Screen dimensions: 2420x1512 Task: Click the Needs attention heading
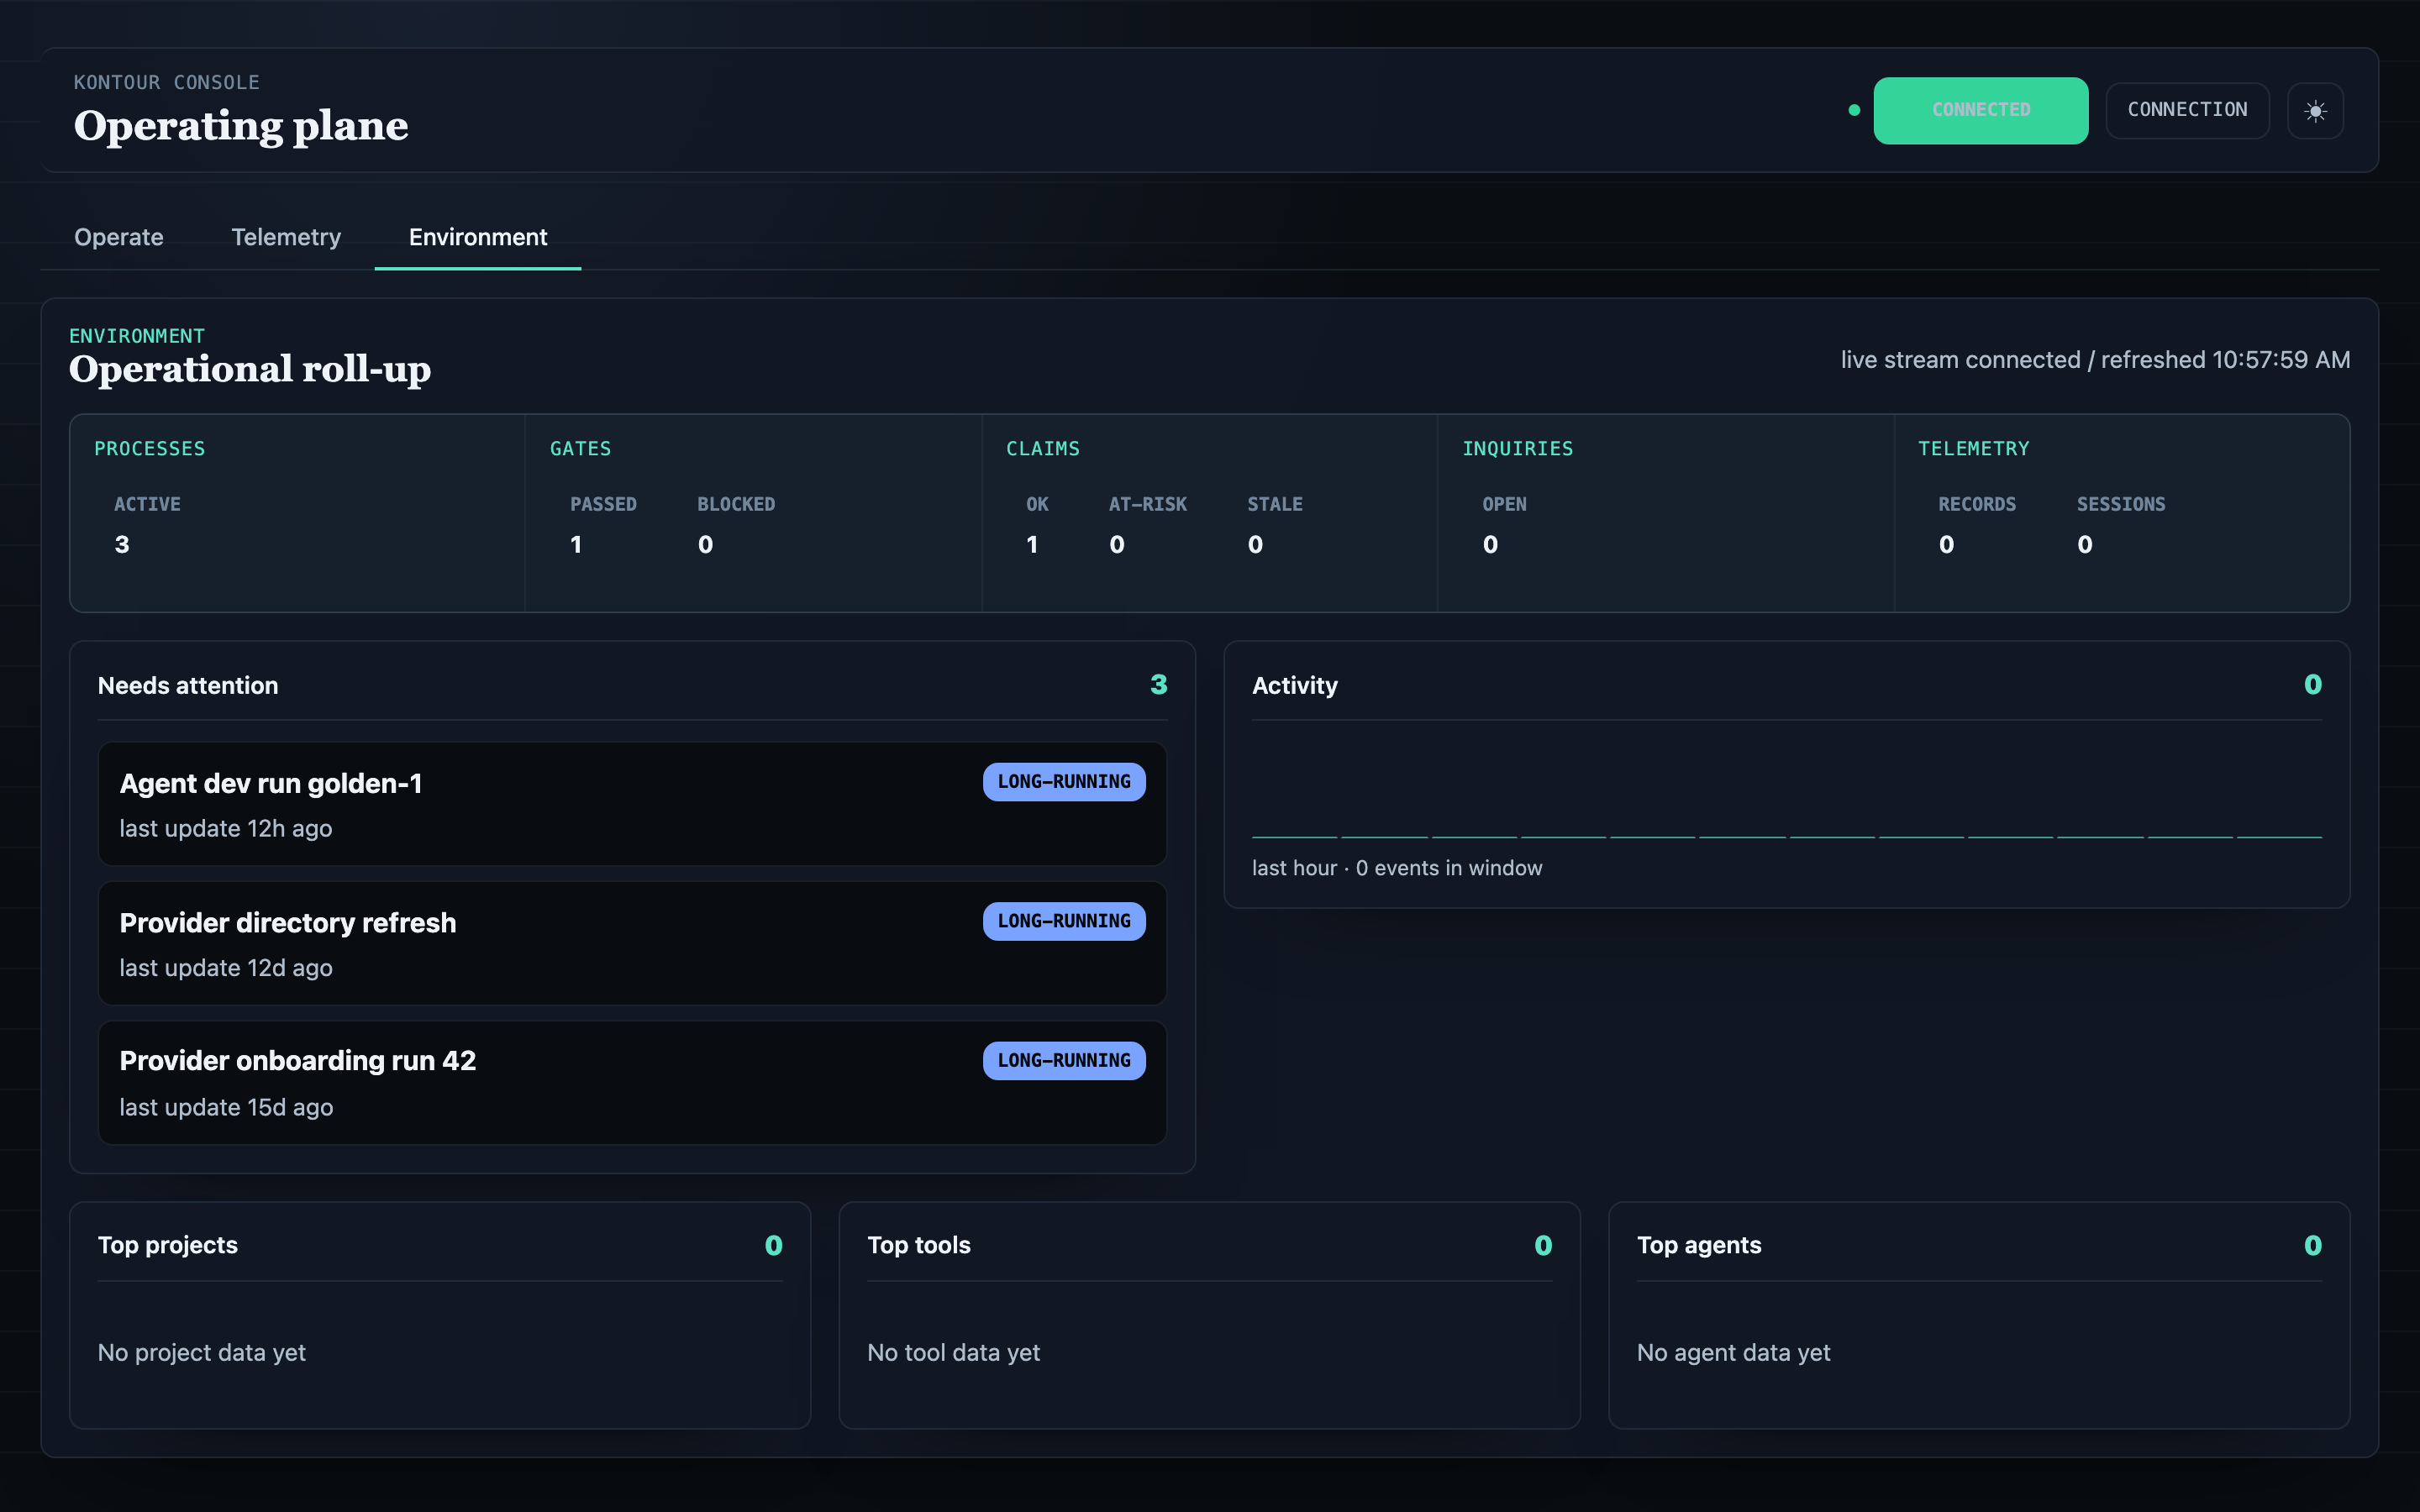188,685
